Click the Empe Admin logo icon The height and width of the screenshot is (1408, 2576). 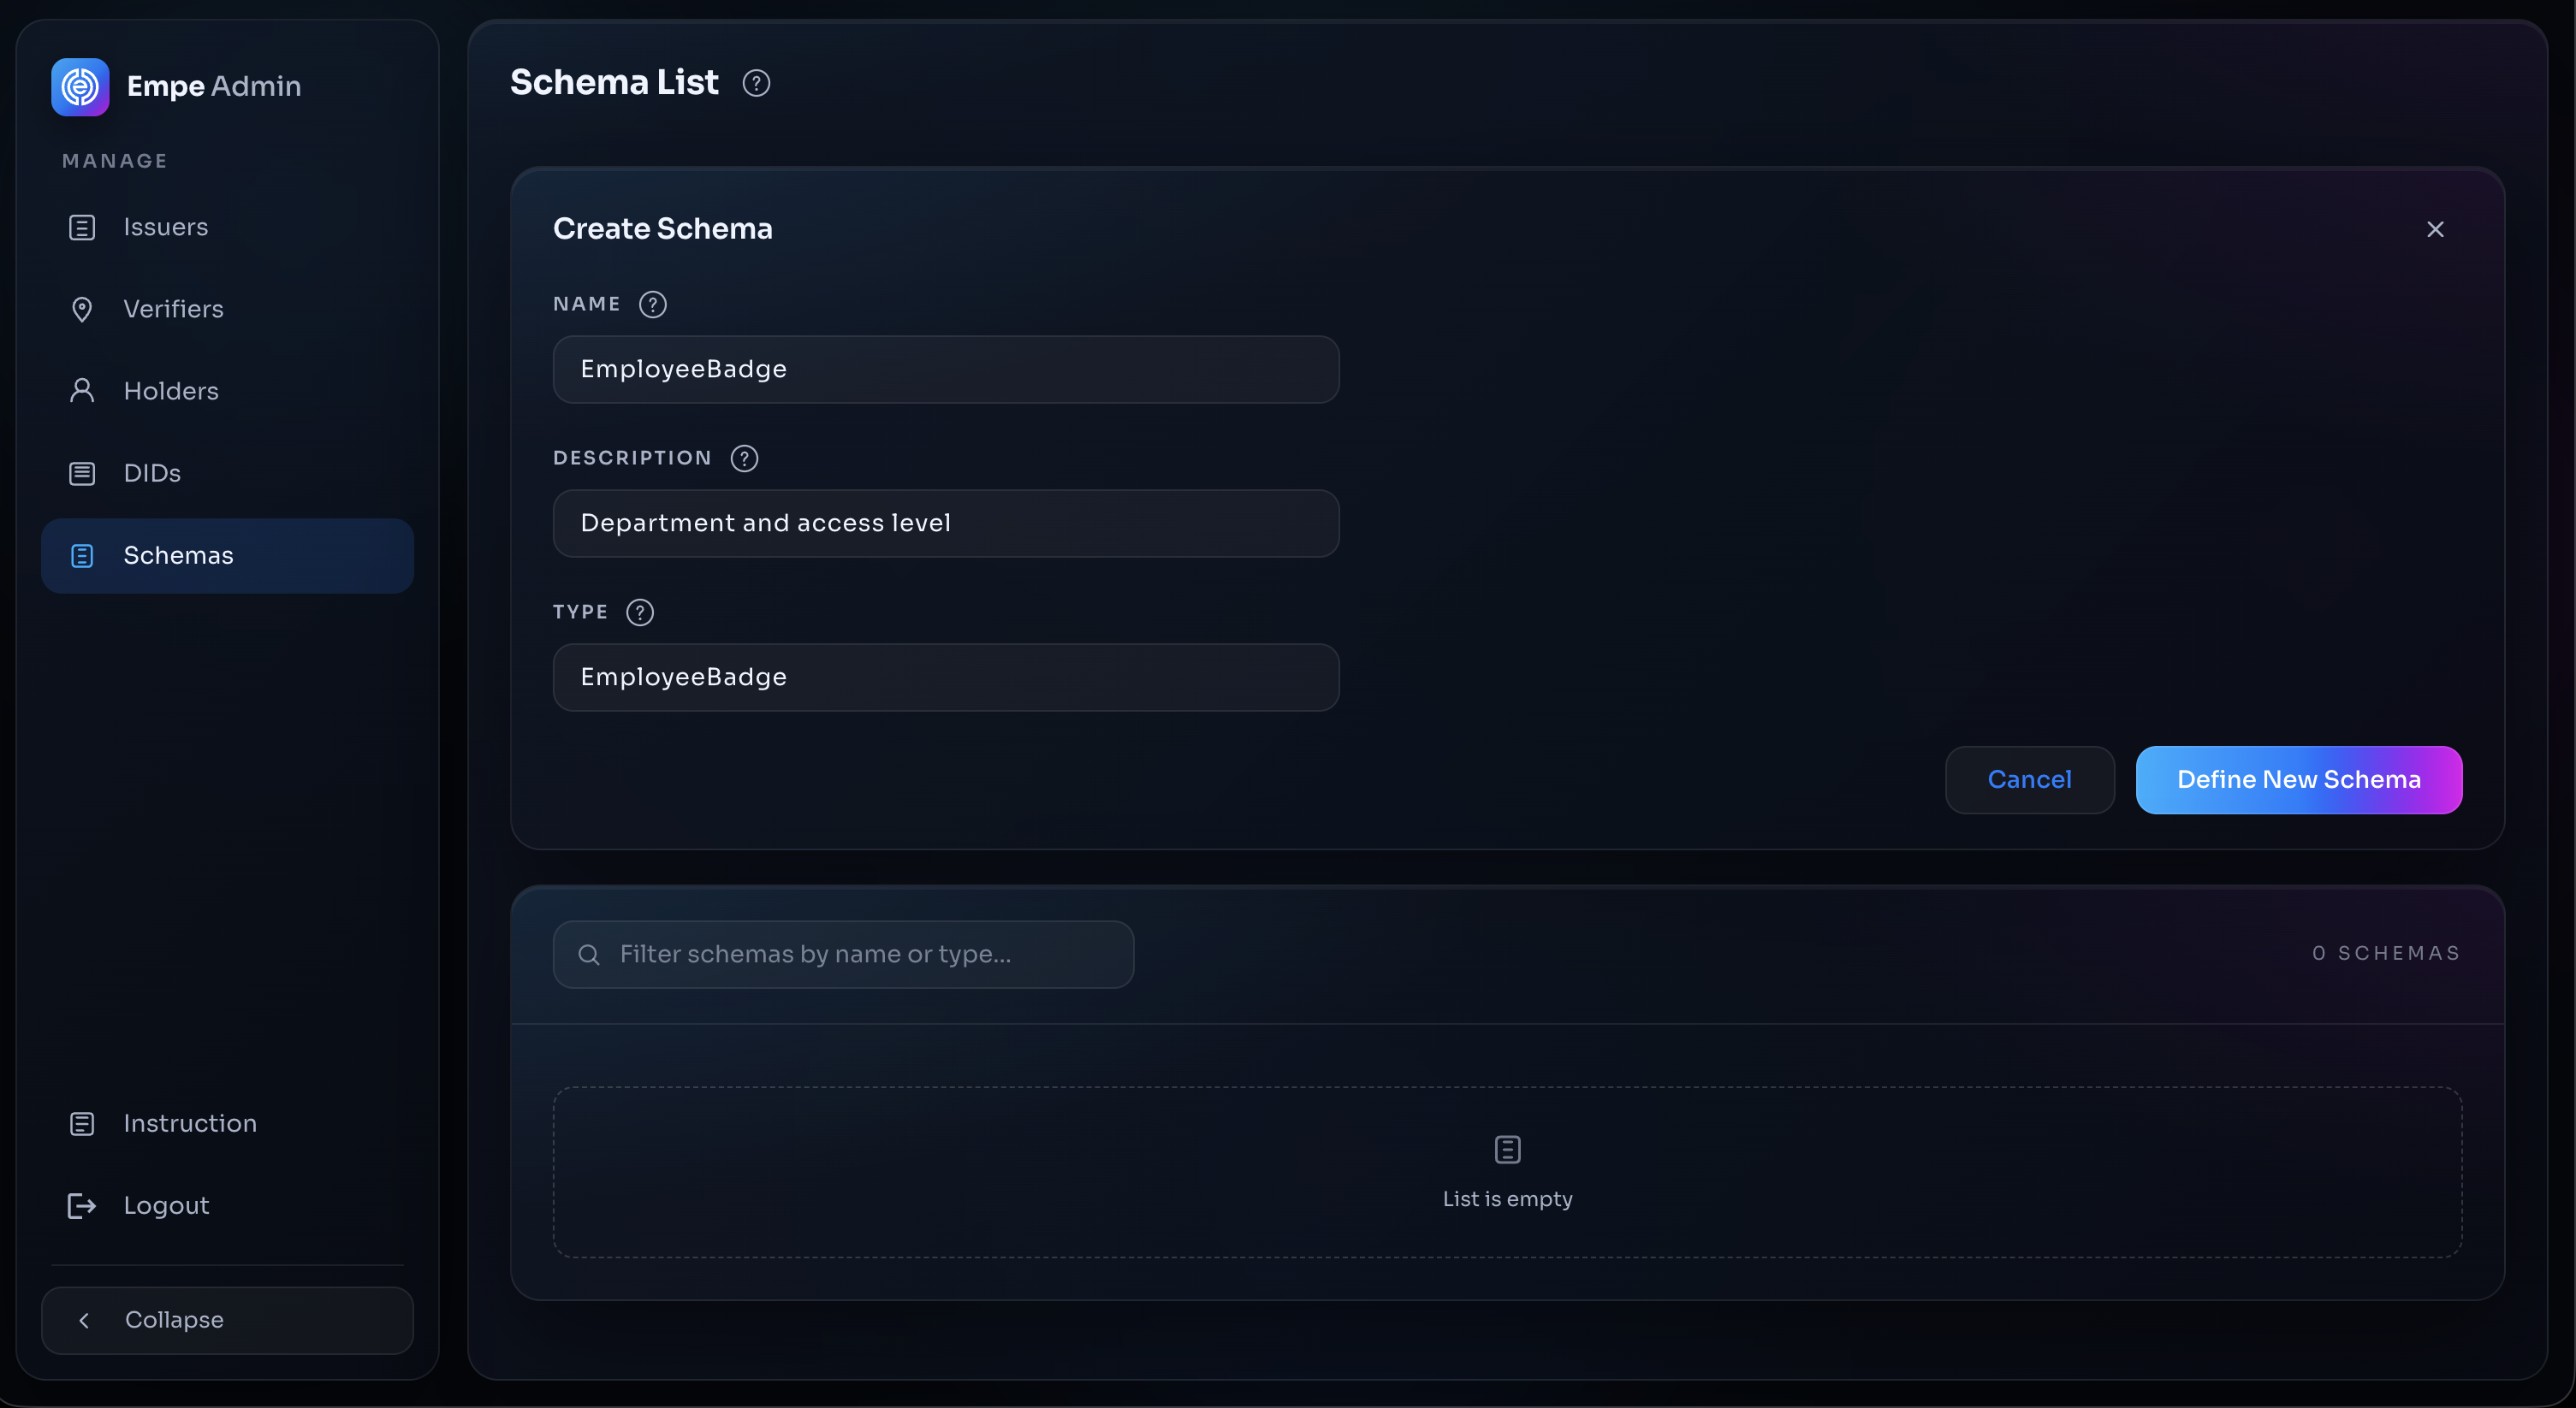tap(80, 87)
